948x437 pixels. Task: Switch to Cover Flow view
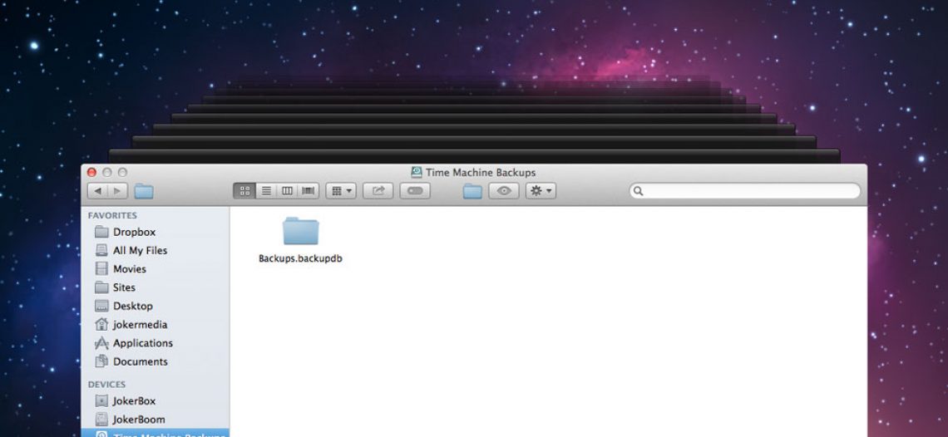[309, 191]
